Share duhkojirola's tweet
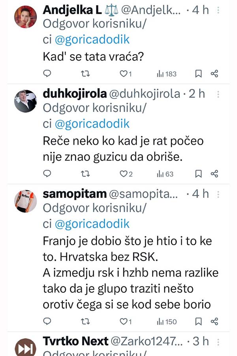 click(214, 174)
